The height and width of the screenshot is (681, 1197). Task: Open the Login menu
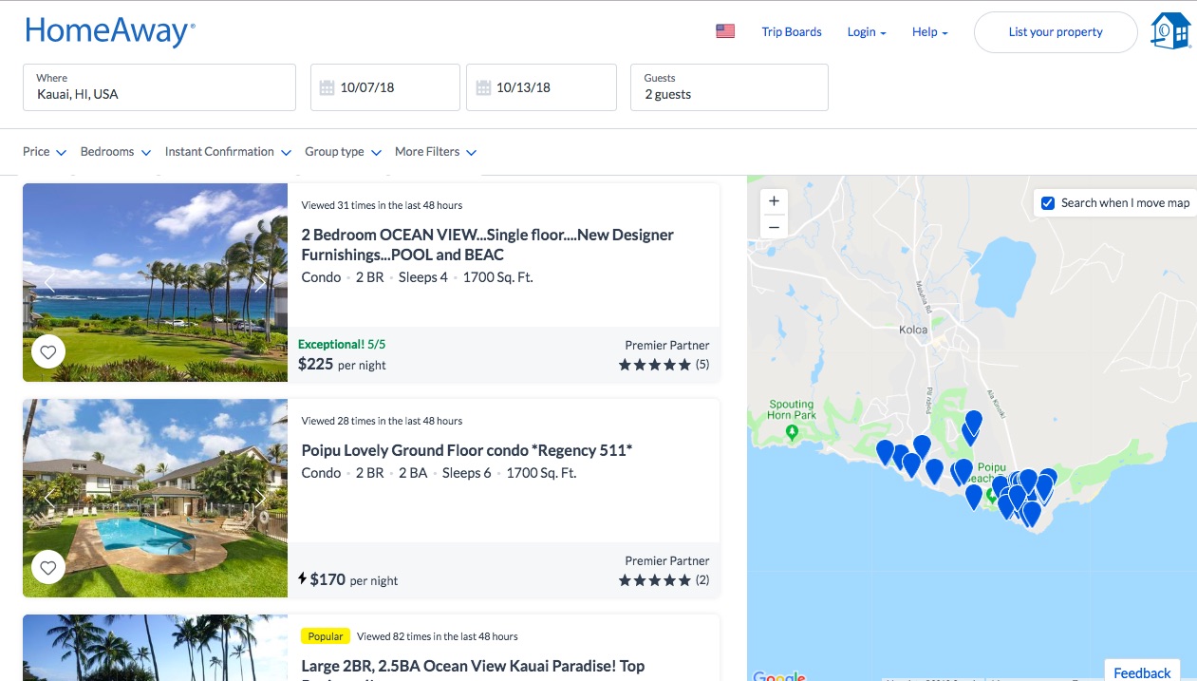tap(867, 32)
